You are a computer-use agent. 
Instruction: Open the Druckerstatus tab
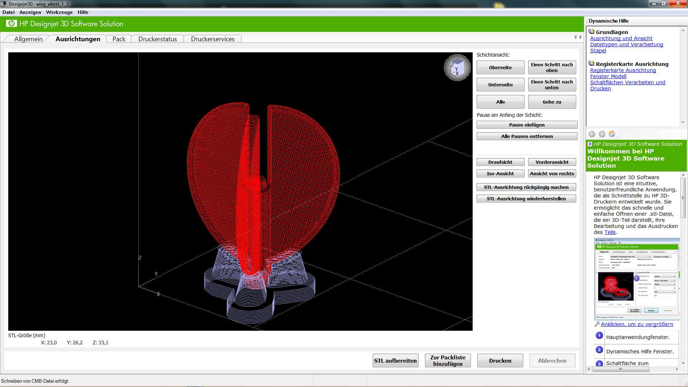pyautogui.click(x=158, y=39)
